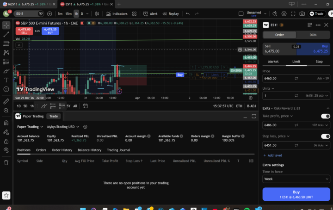
Task: Switch to the Order History tab
Action: pos(62,150)
